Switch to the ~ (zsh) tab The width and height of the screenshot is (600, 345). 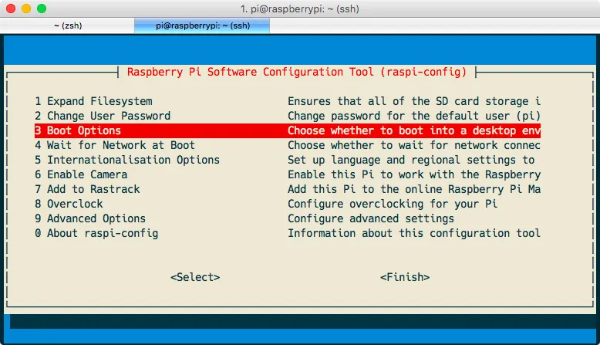tap(67, 25)
